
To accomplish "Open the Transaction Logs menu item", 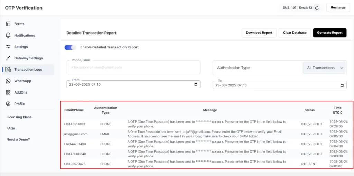I will [28, 69].
